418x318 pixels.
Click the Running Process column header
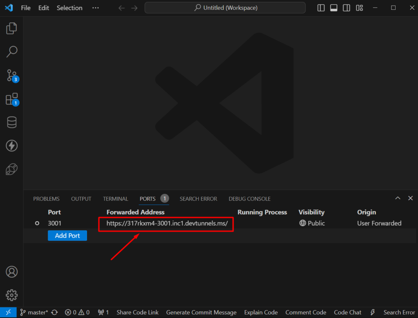(x=262, y=212)
